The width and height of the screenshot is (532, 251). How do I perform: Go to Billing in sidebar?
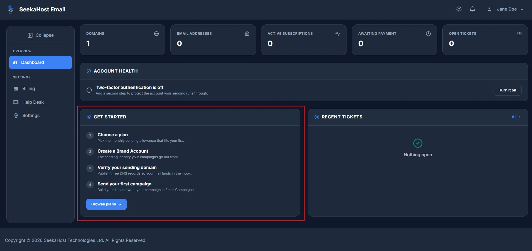[x=40, y=89]
